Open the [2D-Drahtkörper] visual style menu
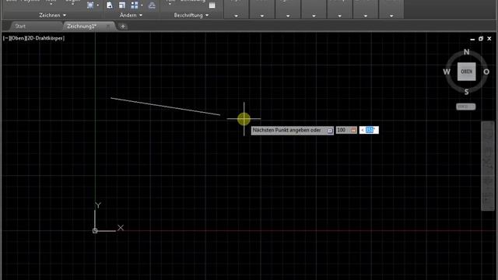The width and height of the screenshot is (498, 280). coord(45,38)
